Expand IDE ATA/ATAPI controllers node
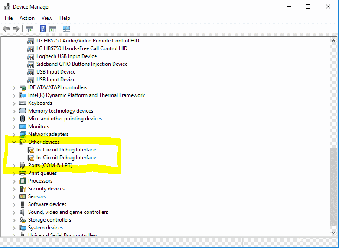 14,88
